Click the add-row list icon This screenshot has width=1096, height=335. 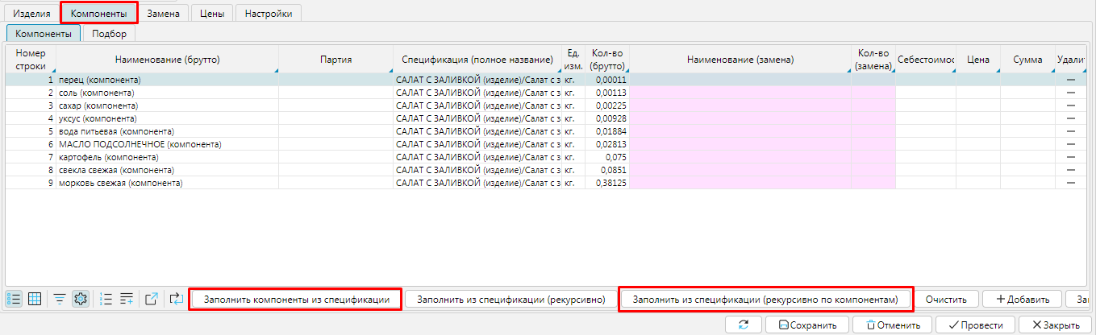(x=127, y=299)
